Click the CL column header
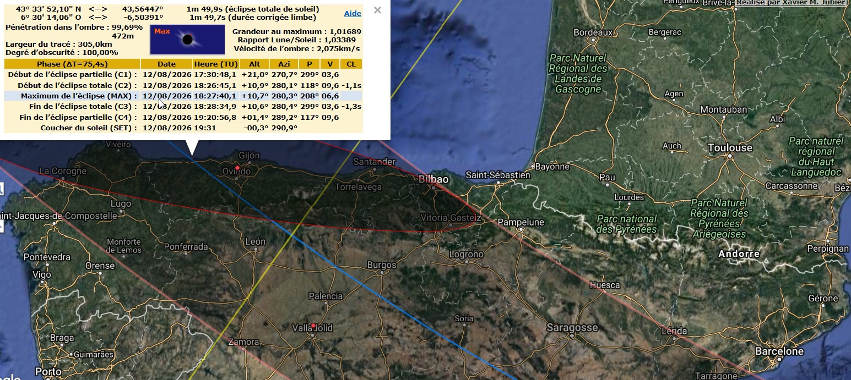The height and width of the screenshot is (380, 851). pos(351,64)
